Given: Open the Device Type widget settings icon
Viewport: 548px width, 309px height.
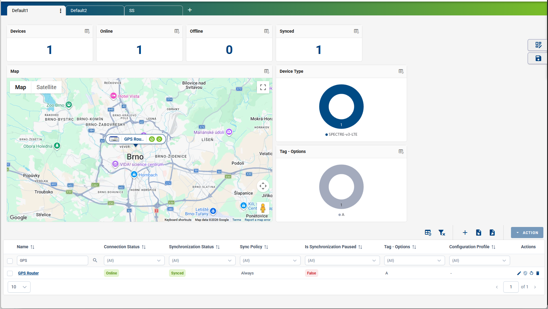Looking at the screenshot, I should [401, 71].
